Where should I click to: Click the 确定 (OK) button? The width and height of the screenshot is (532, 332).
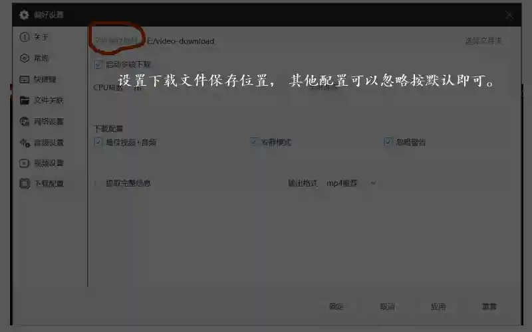pyautogui.click(x=336, y=307)
